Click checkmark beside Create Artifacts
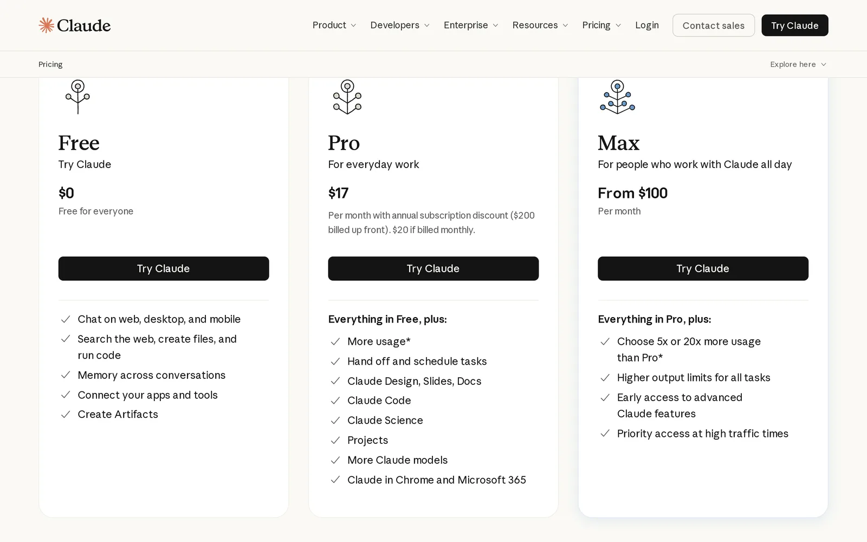The width and height of the screenshot is (867, 542). click(66, 414)
